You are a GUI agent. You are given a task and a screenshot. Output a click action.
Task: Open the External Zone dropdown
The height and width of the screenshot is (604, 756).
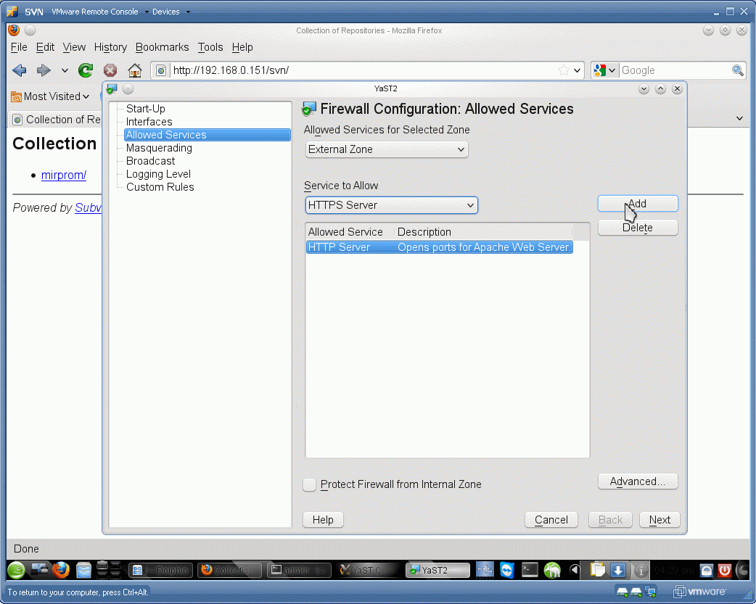tap(387, 149)
